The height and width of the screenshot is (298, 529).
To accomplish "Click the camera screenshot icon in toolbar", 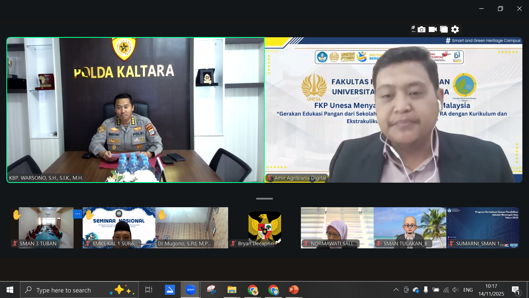I will (422, 29).
